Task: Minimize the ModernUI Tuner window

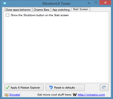Action: (89, 3)
